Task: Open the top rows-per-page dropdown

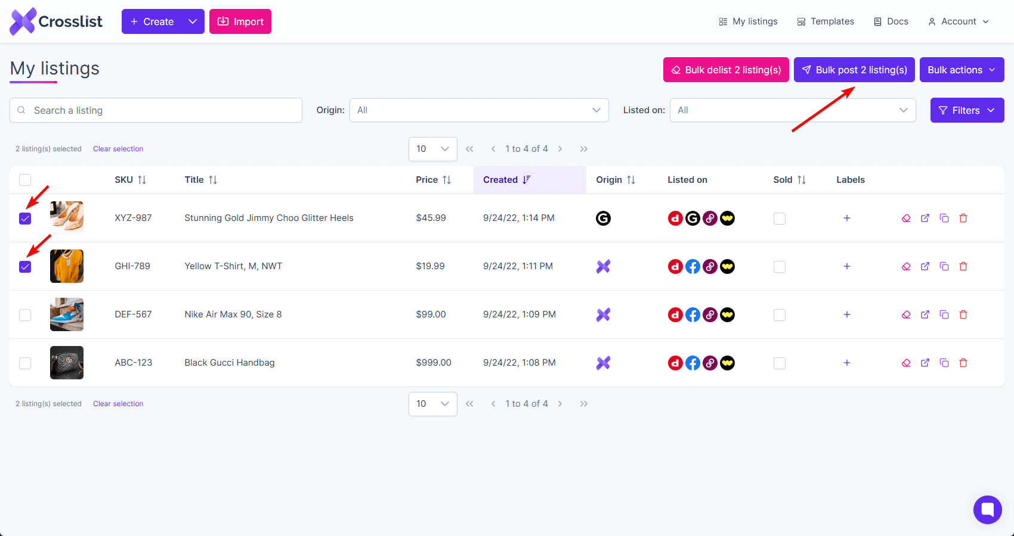Action: pyautogui.click(x=432, y=149)
